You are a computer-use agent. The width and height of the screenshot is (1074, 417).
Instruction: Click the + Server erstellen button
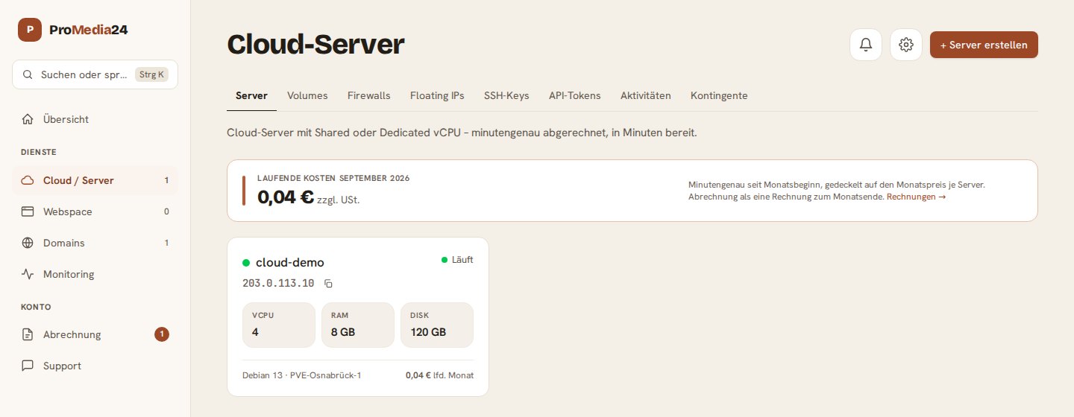[x=984, y=45]
